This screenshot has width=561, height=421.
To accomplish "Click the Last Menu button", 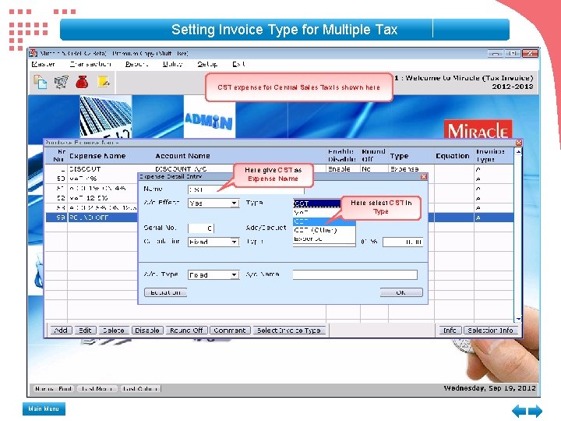I will pos(97,388).
